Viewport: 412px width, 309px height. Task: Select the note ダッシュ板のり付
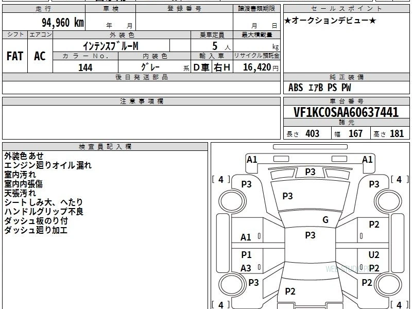pos(36,221)
